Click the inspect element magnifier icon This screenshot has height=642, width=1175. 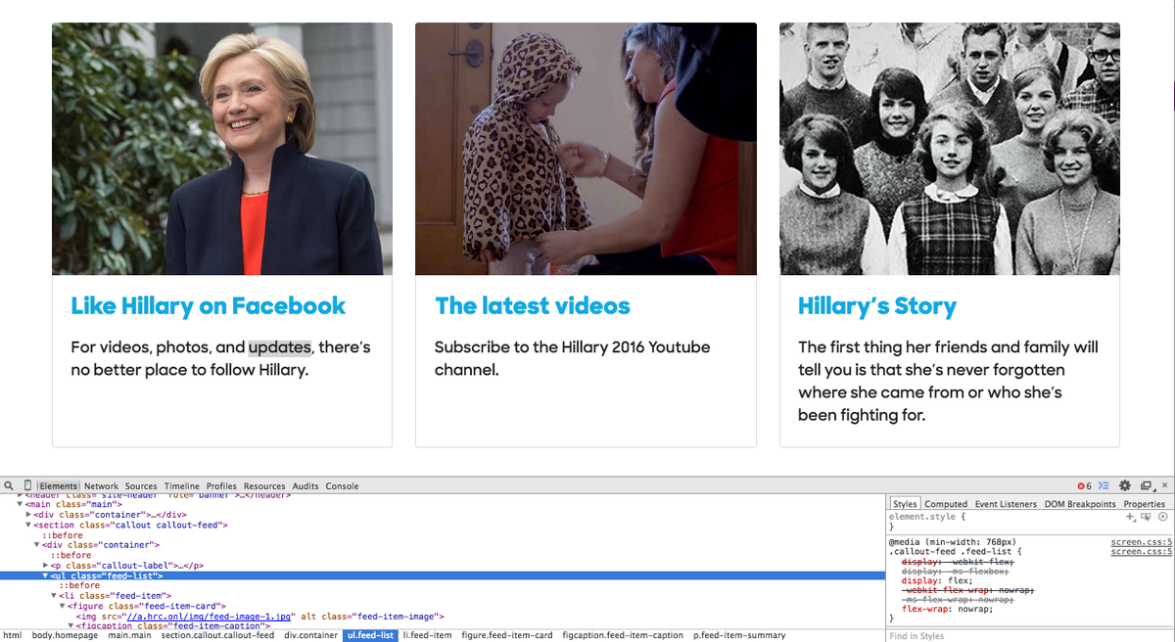pos(9,486)
